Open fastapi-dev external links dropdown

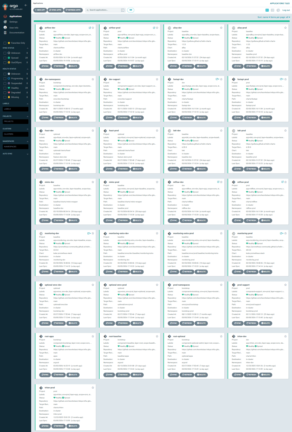pyautogui.click(x=217, y=79)
